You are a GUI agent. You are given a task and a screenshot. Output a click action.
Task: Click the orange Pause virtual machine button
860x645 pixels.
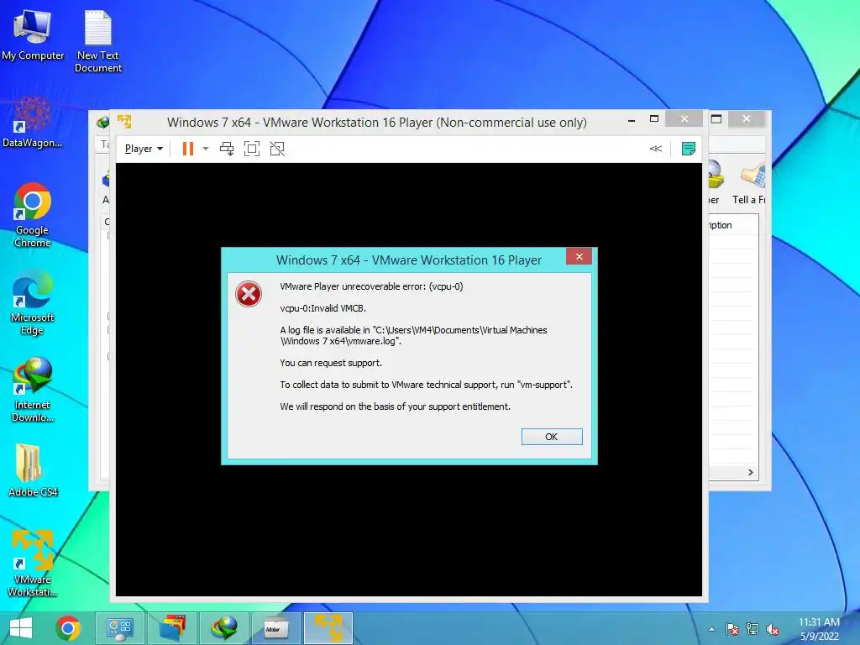tap(187, 149)
